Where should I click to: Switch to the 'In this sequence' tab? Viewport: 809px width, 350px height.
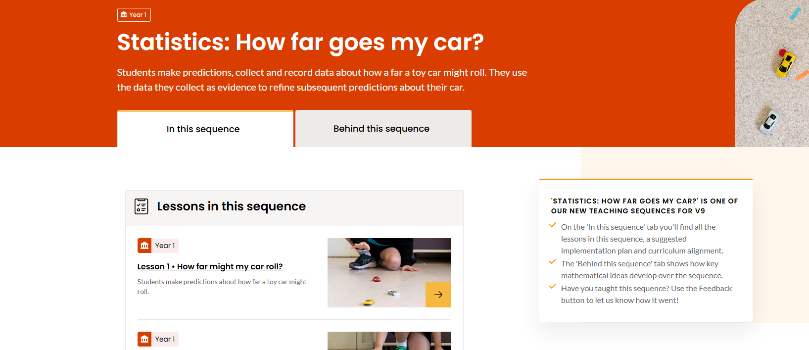(x=205, y=129)
